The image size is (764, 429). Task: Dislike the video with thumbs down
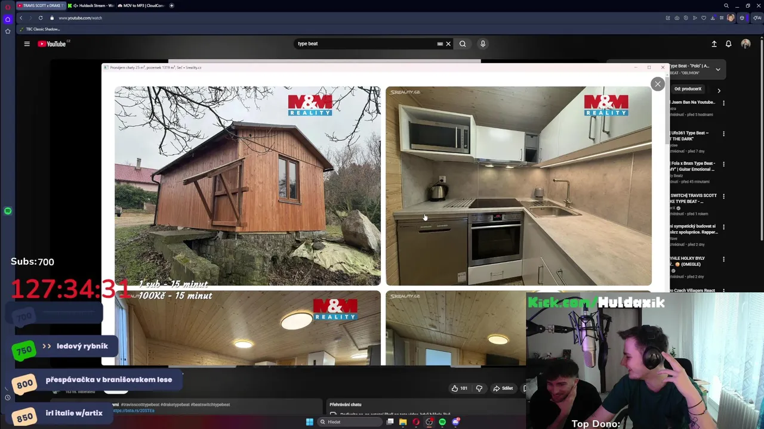point(479,388)
